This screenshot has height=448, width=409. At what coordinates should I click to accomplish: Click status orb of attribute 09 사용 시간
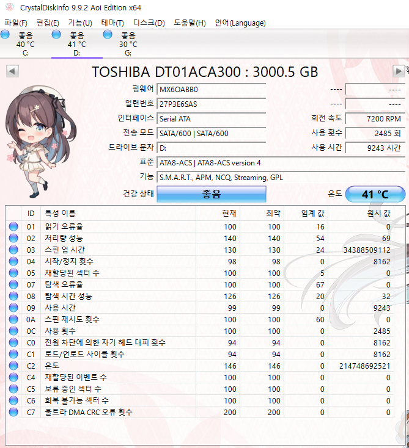(x=13, y=308)
